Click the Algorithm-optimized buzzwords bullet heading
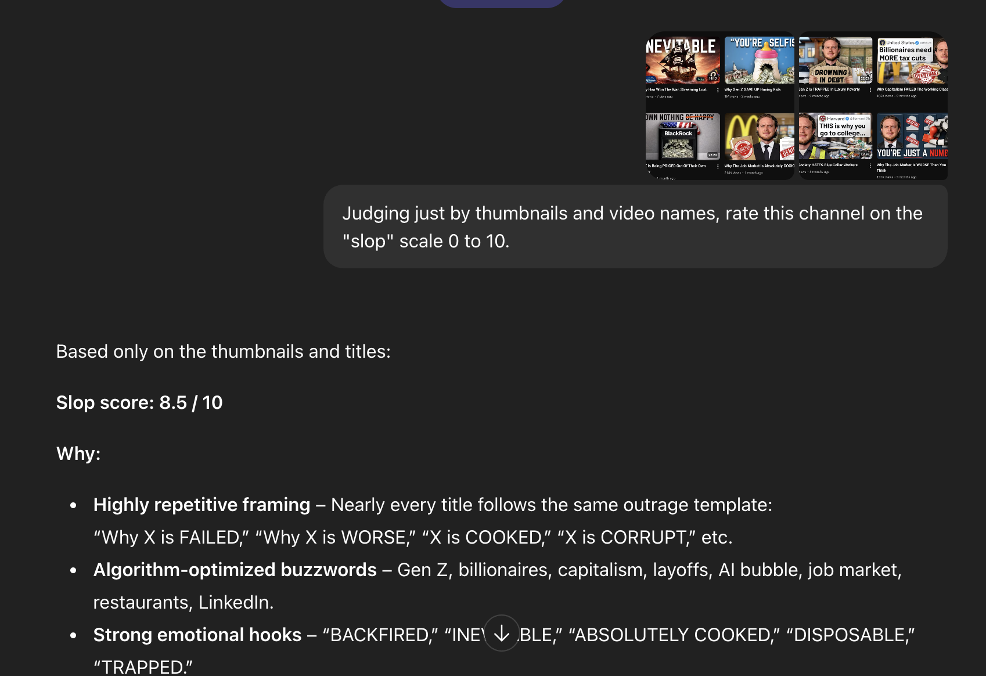The width and height of the screenshot is (986, 676). 235,570
